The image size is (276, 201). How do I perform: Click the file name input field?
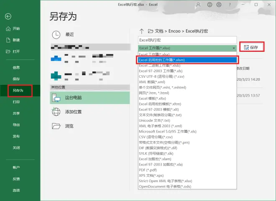(187, 40)
